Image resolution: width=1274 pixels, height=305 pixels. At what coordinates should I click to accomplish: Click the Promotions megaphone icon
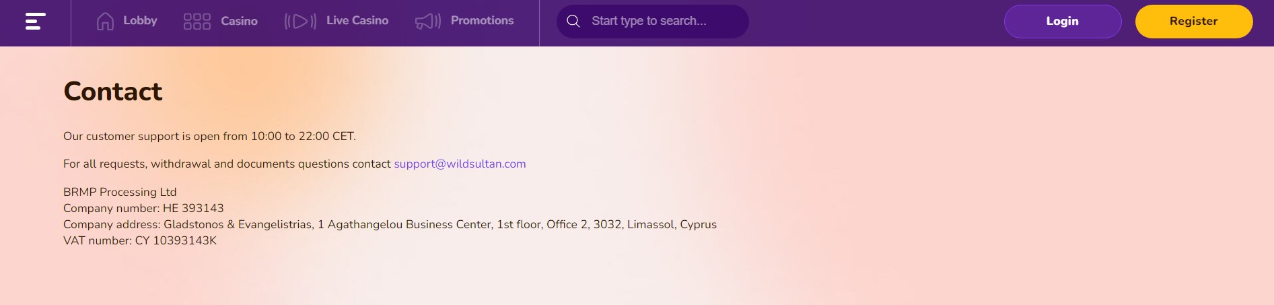point(428,22)
